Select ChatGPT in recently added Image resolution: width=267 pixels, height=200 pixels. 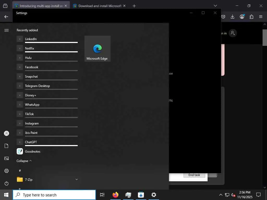coord(47,142)
